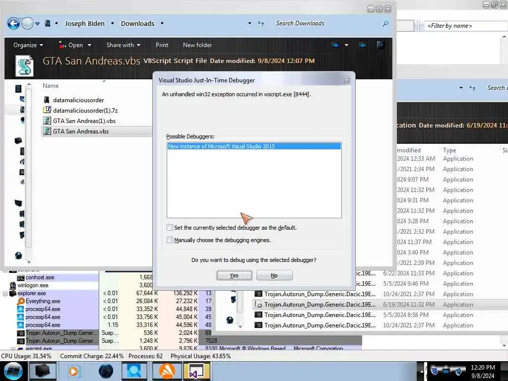The height and width of the screenshot is (381, 508).
Task: Open address dropdown in background explorer window
Action: 461,88
